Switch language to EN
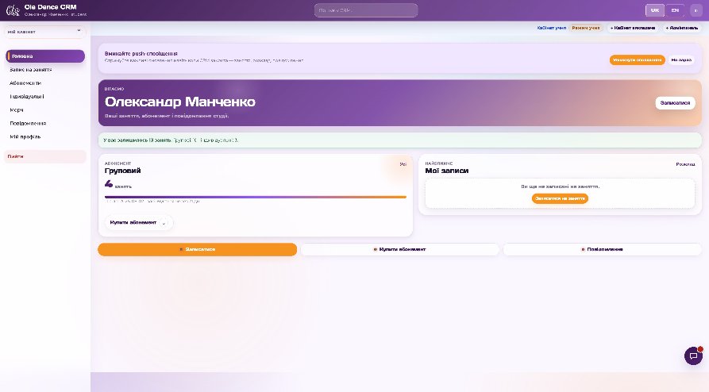This screenshot has height=392, width=709. (675, 10)
